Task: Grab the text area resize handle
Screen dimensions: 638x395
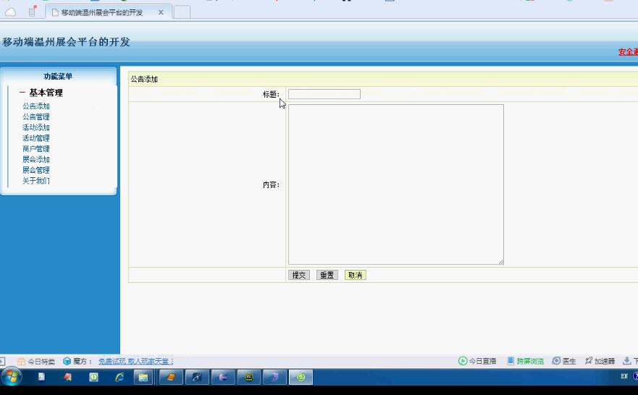Action: click(501, 262)
